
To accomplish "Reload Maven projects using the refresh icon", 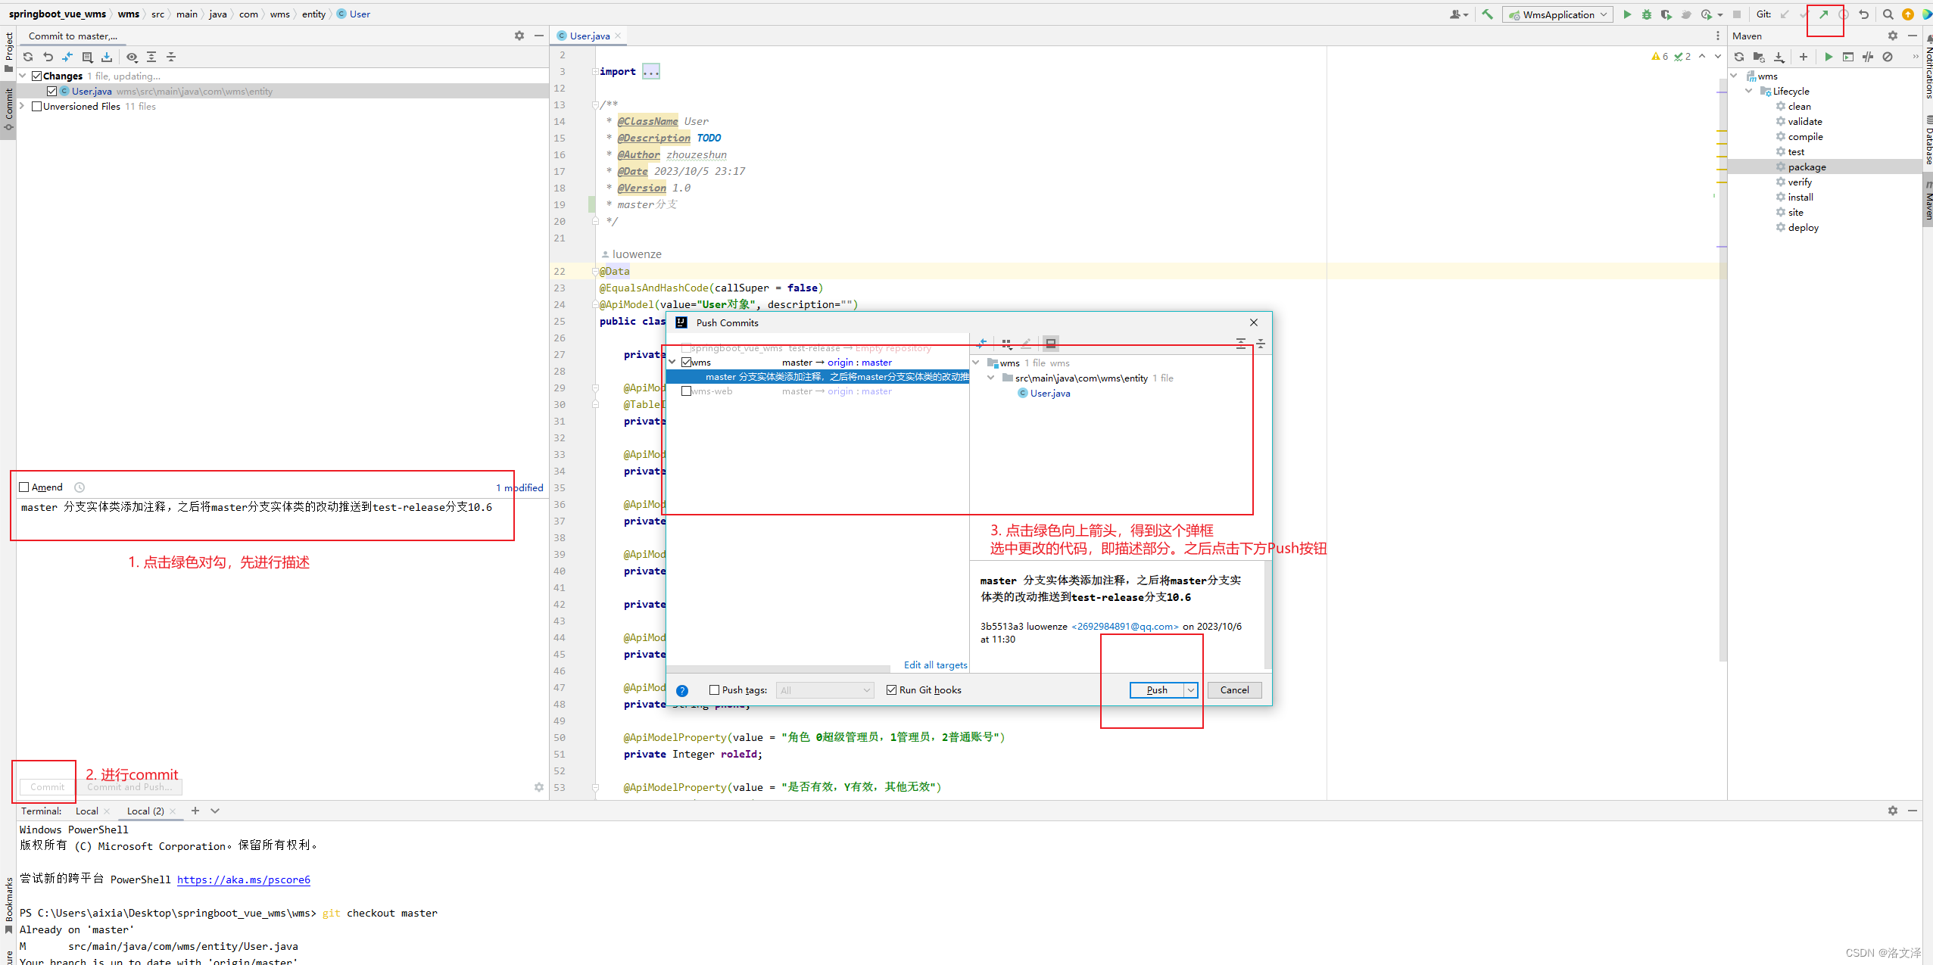I will [x=1739, y=57].
